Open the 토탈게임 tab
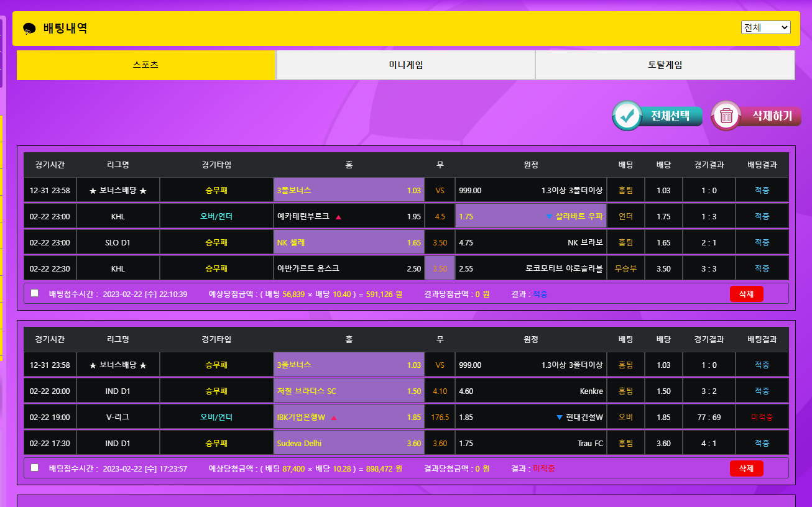This screenshot has width=812, height=507. coord(665,65)
